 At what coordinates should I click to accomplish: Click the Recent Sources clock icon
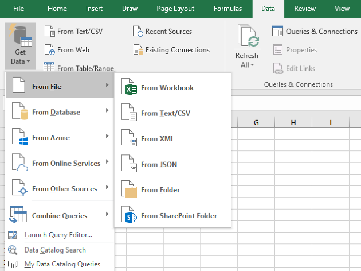click(138, 32)
